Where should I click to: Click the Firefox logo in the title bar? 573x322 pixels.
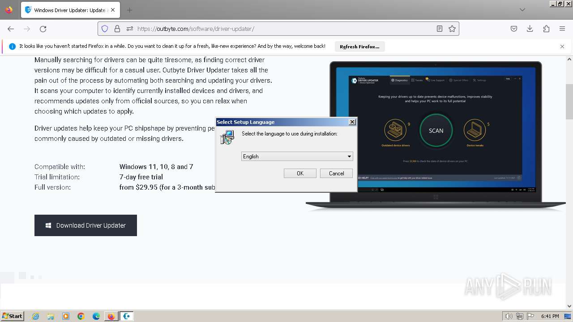coord(9,10)
